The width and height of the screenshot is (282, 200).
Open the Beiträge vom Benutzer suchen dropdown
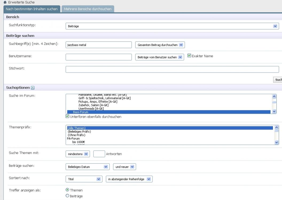point(159,57)
